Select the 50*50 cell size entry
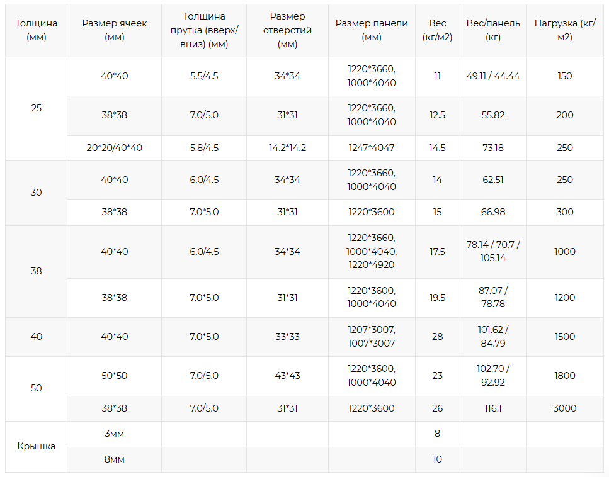 click(114, 376)
